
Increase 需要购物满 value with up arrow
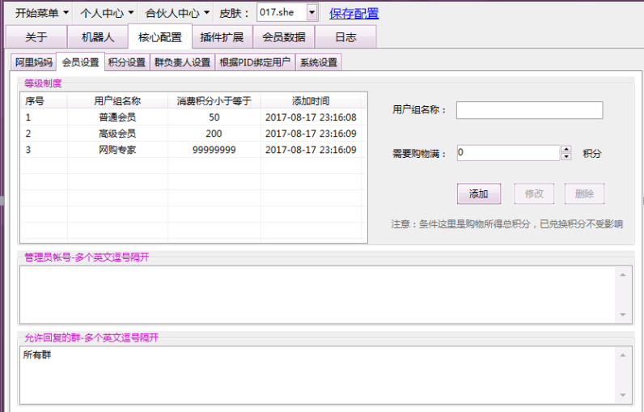566,149
